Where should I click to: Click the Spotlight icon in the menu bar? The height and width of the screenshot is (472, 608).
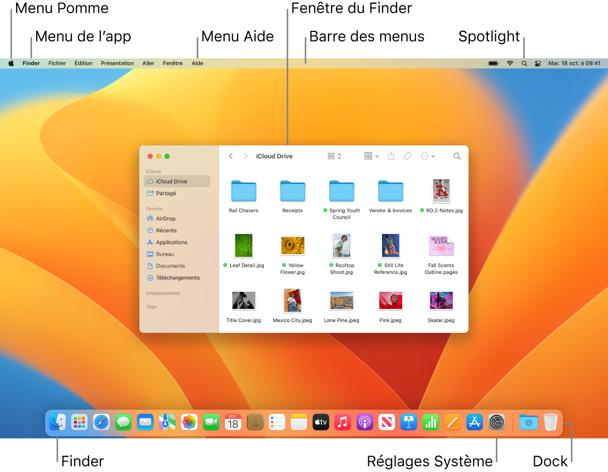524,63
